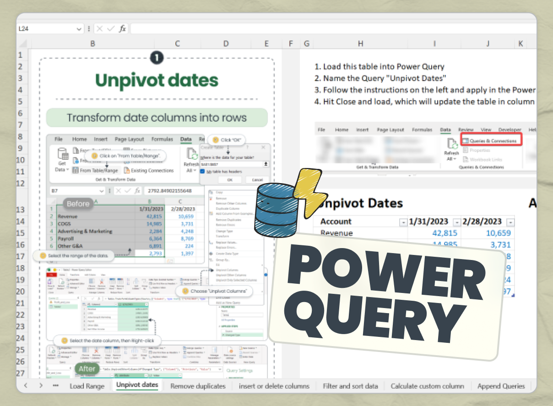This screenshot has width=553, height=406.
Task: Open the Remove duplicates sheet tab
Action: coord(198,386)
